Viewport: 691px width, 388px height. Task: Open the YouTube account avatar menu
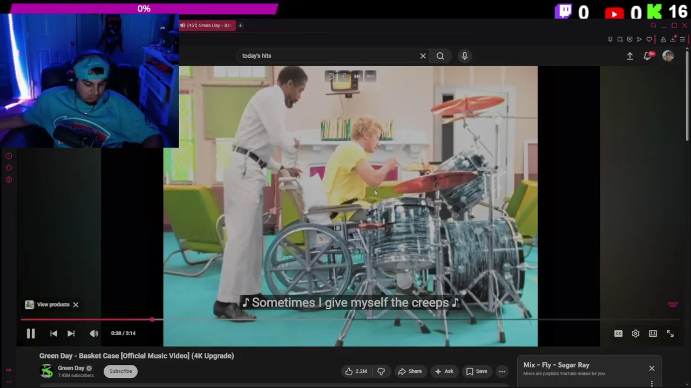pos(668,56)
